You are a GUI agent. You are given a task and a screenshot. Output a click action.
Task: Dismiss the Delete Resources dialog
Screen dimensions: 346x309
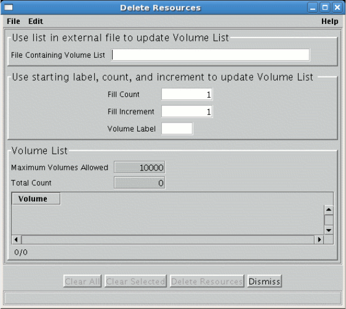click(264, 281)
